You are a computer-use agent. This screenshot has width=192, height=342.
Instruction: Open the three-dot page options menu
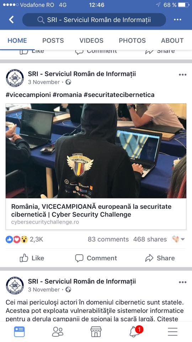(x=177, y=20)
